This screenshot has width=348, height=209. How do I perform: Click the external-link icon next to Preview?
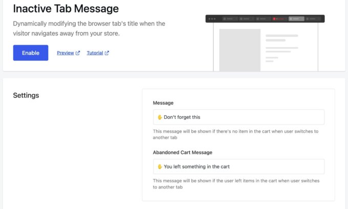(x=78, y=53)
